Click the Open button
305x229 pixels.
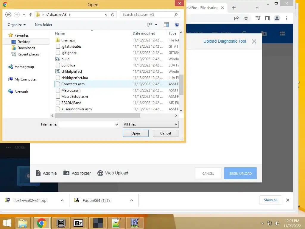pos(136,133)
